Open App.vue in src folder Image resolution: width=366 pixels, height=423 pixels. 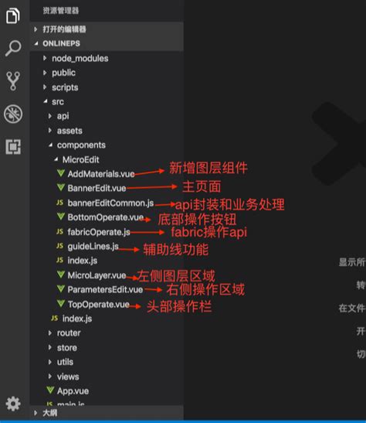(73, 391)
